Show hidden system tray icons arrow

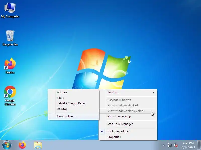pyautogui.click(x=163, y=145)
